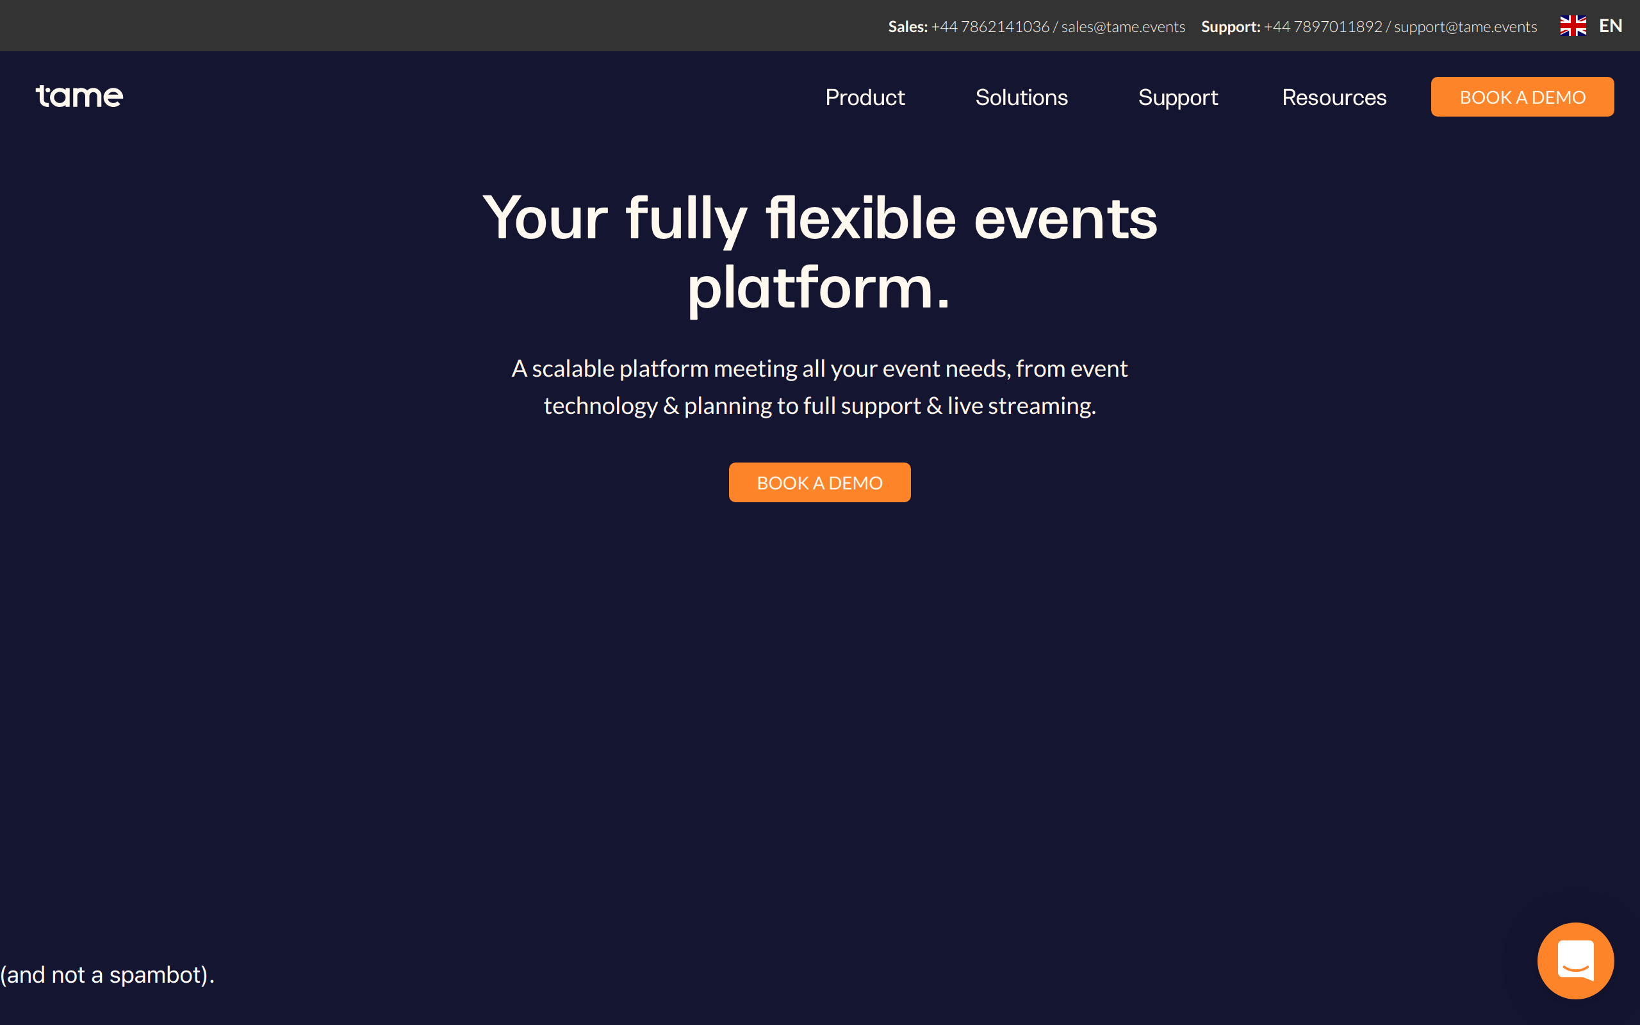Image resolution: width=1640 pixels, height=1025 pixels.
Task: Click the UK flag icon
Action: point(1573,26)
